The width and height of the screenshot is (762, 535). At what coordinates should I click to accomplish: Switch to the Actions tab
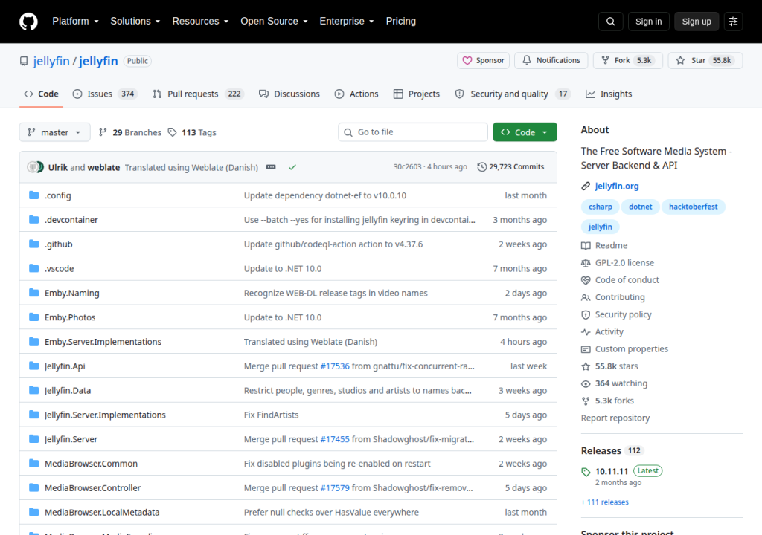pos(356,94)
